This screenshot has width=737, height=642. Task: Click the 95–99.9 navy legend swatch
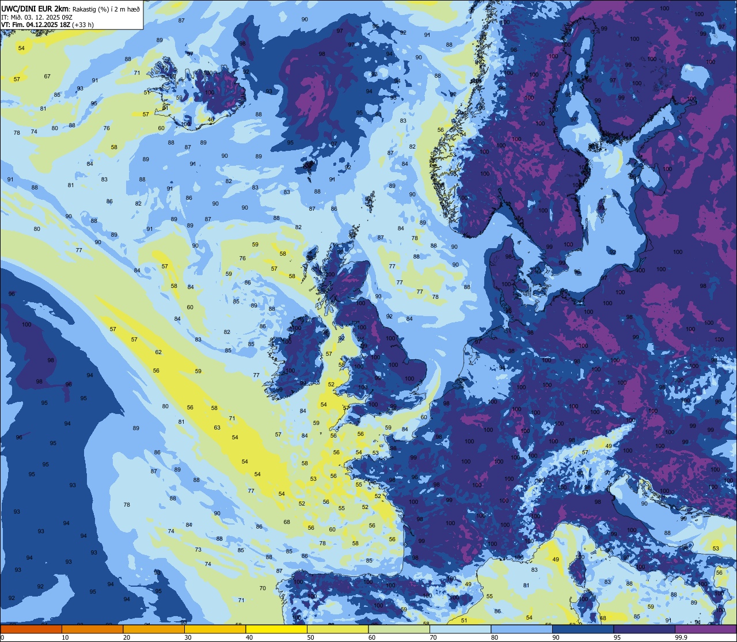pyautogui.click(x=644, y=629)
